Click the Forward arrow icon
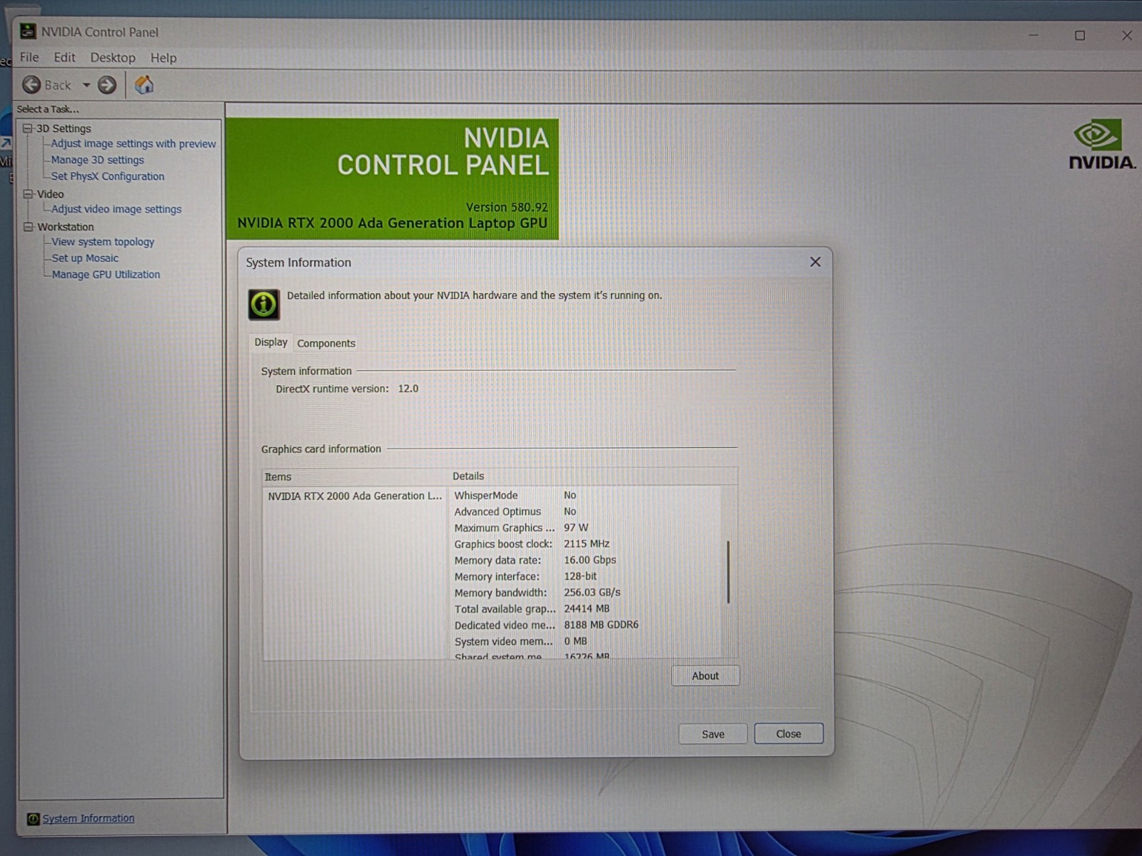 tap(107, 85)
